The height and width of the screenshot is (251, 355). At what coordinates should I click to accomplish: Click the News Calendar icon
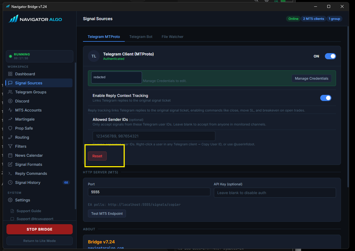[x=10, y=155]
